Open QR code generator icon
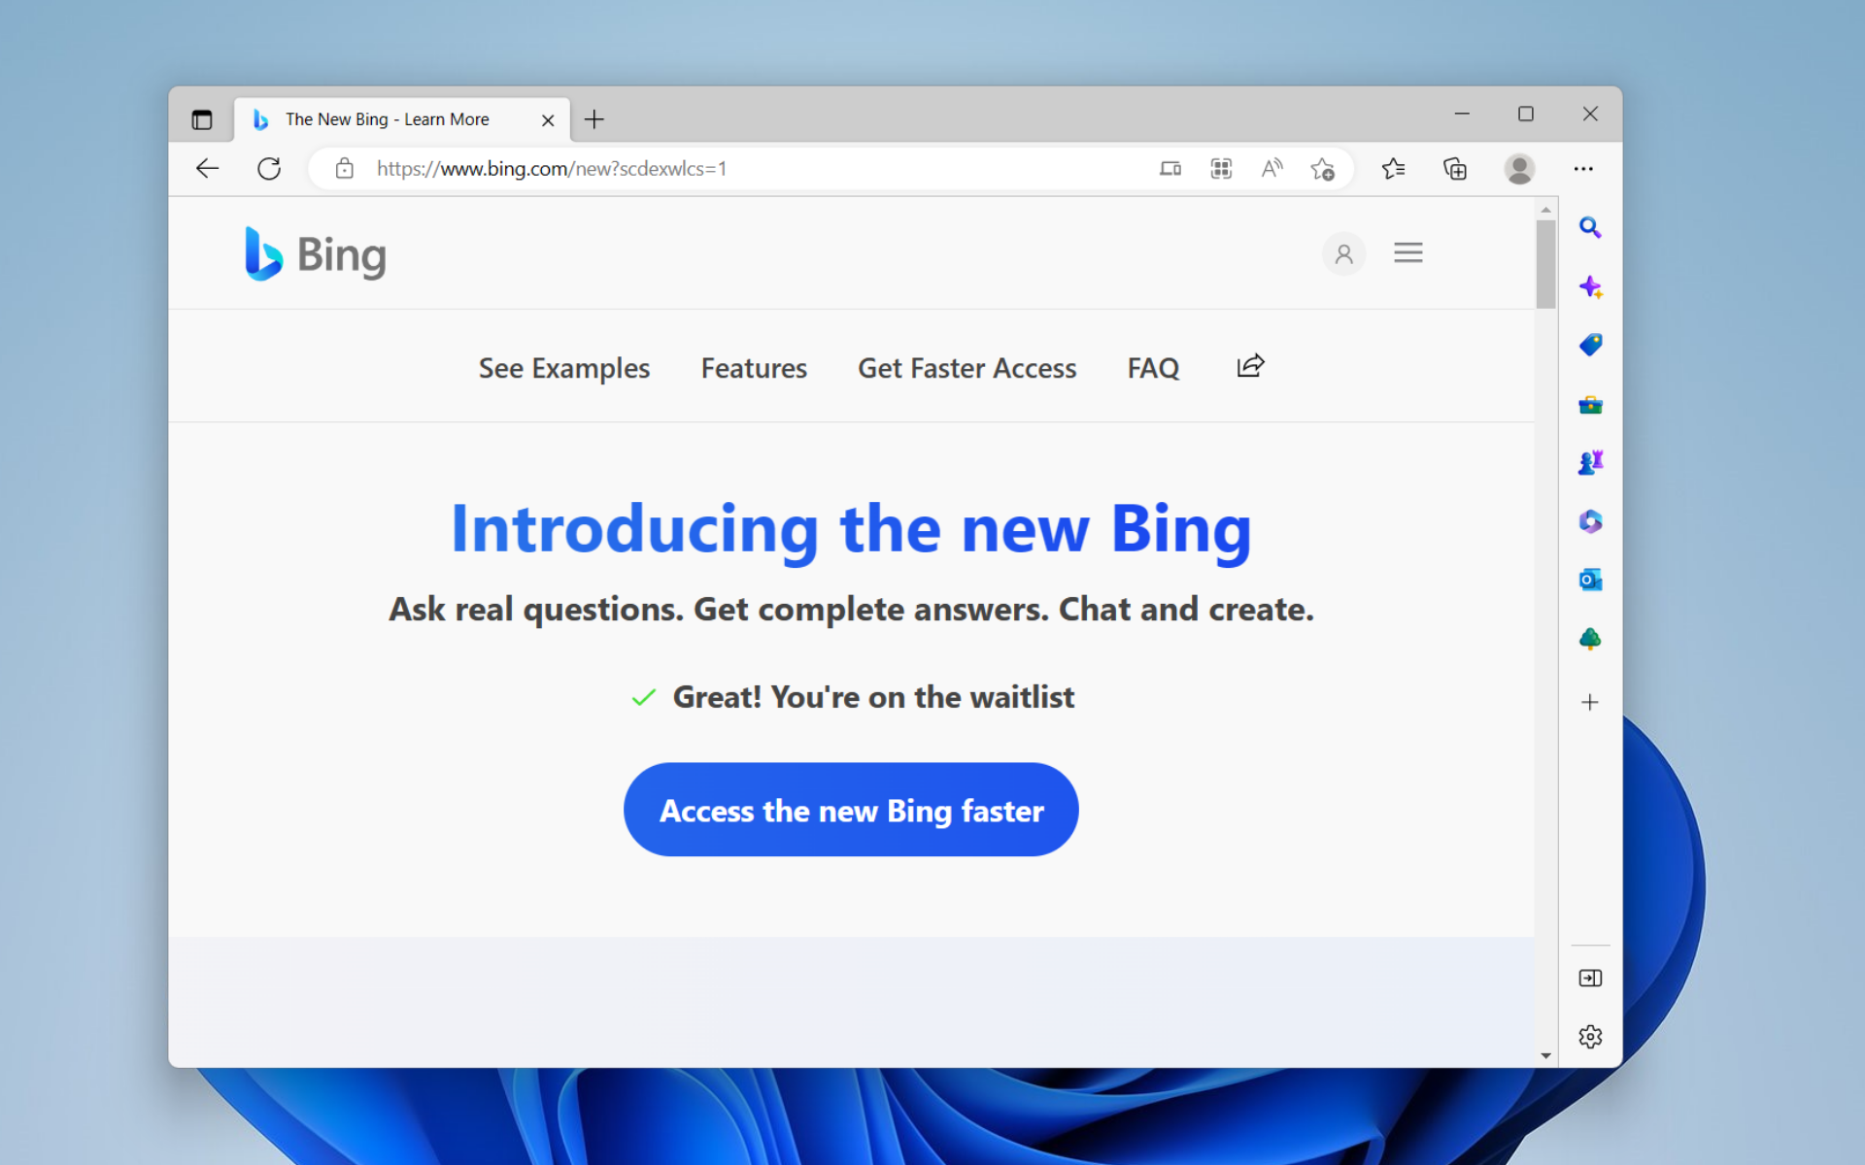 point(1221,169)
